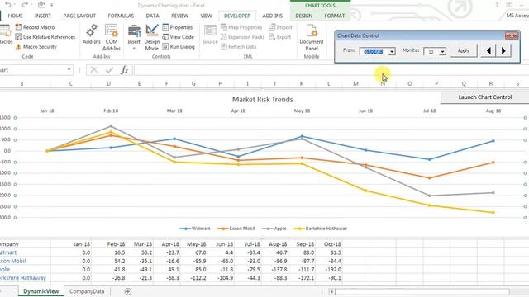529x297 pixels.
Task: Open the Macros list button
Action: pyautogui.click(x=6, y=35)
